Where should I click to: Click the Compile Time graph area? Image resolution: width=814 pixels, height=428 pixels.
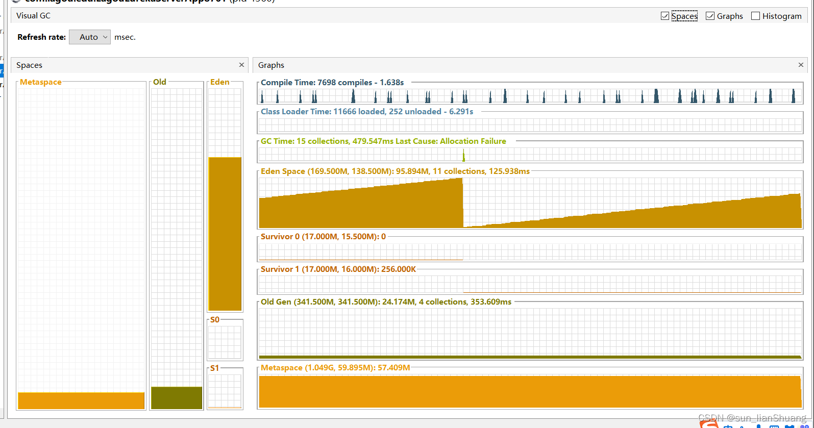coord(530,96)
